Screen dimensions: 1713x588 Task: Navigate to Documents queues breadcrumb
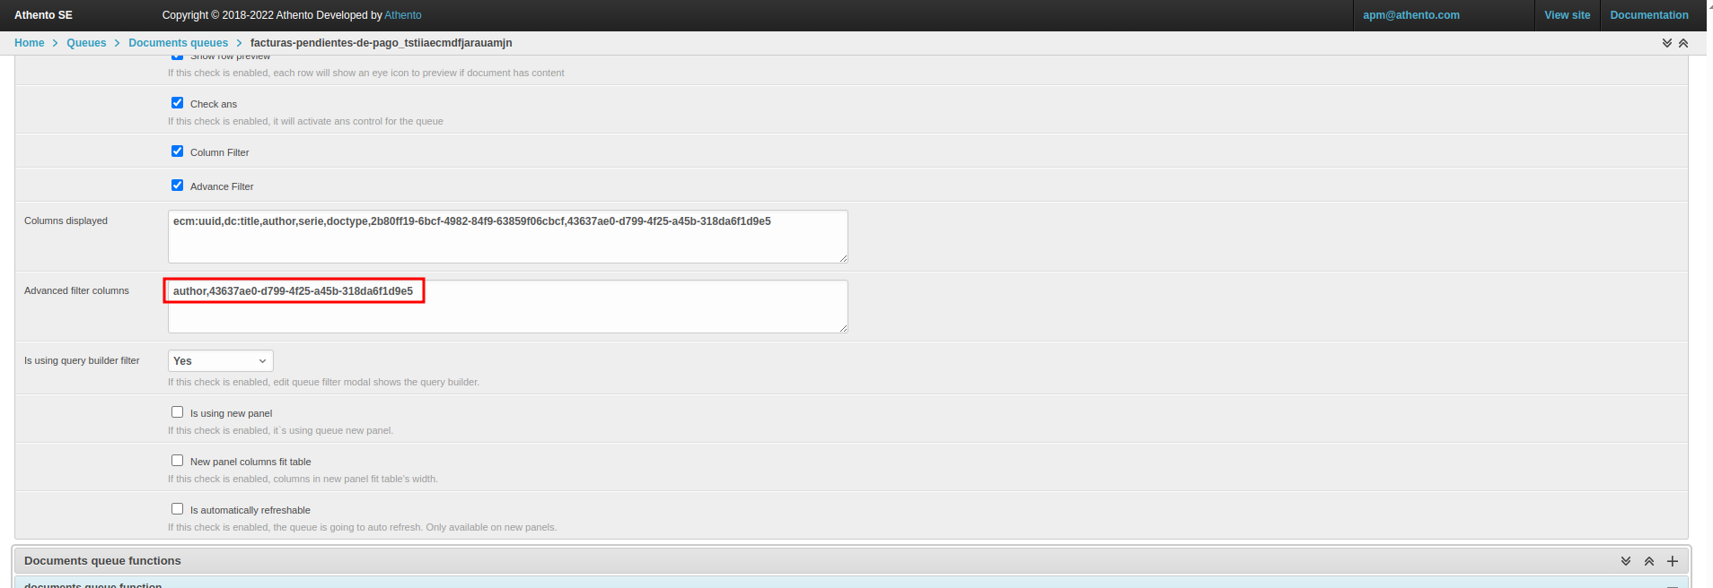[x=178, y=43]
